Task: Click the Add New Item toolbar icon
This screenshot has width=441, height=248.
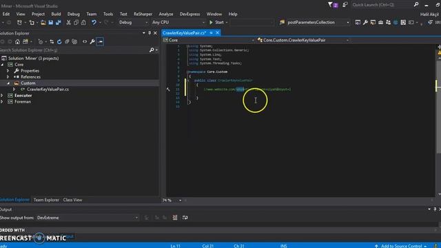Action: pos(32,23)
